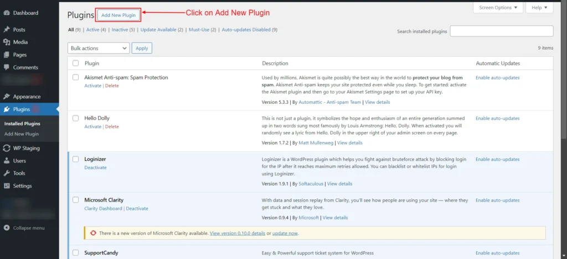Screen dimensions: 567x259
Task: Filter by Auto-updates Disabled (9)
Action: coord(250,30)
